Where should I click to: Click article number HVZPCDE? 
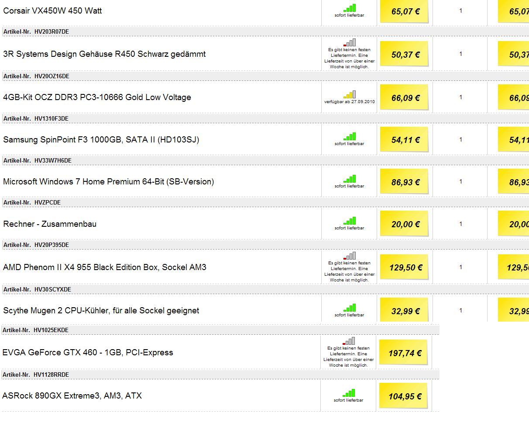coord(48,202)
